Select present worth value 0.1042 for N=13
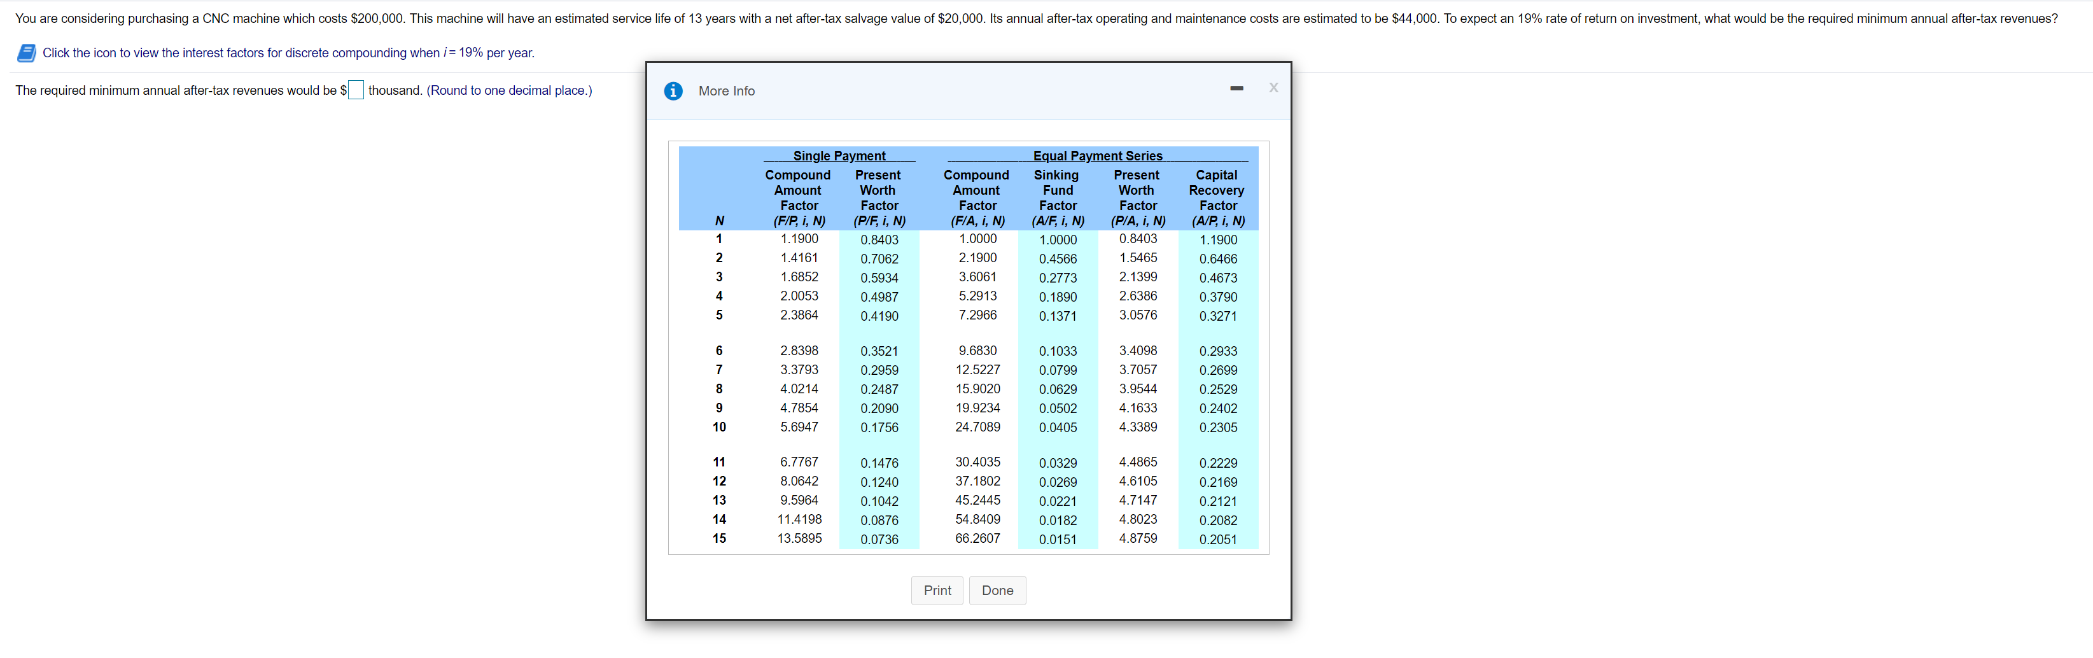The image size is (2093, 658). pos(879,502)
